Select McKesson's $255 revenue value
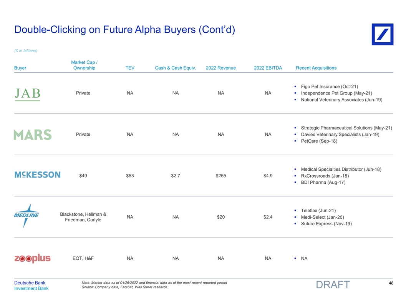The height and width of the screenshot is (306, 406). pos(221,176)
